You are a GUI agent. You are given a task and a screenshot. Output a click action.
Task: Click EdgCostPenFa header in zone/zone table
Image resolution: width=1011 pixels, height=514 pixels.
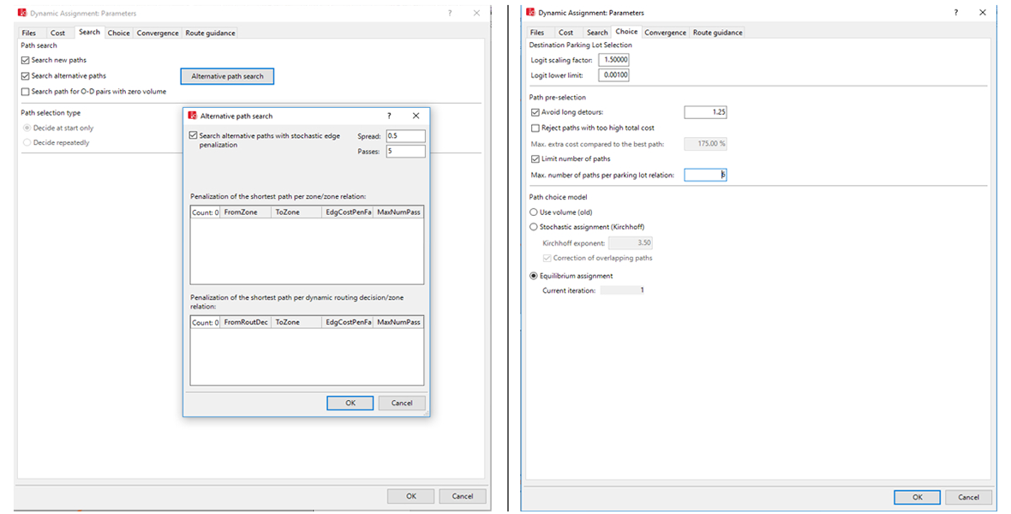(x=348, y=212)
